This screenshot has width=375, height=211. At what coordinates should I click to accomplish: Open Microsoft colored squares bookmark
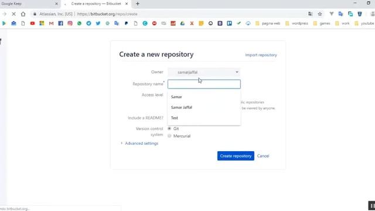tap(42, 23)
